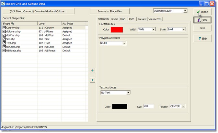Disable the USRoads.shp checkbox
Viewport: 218px width, 133px height.
click(4, 50)
